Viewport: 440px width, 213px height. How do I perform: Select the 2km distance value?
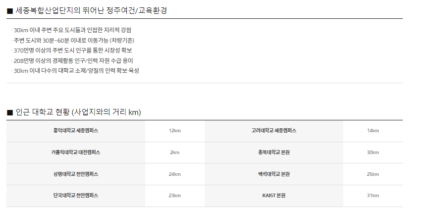point(174,153)
